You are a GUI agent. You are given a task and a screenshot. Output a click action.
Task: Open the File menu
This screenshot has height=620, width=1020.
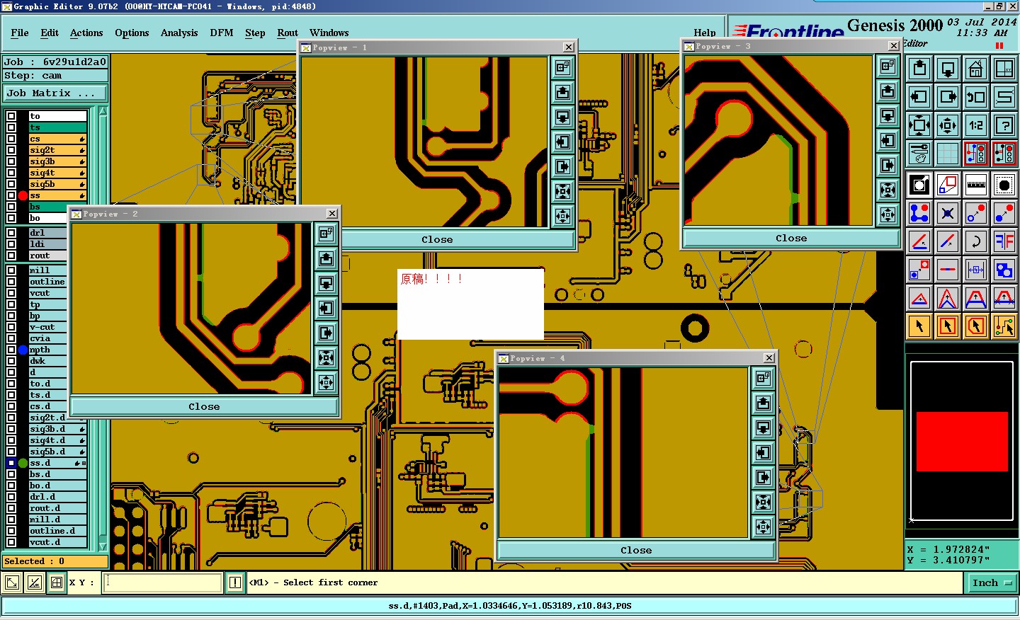(20, 33)
